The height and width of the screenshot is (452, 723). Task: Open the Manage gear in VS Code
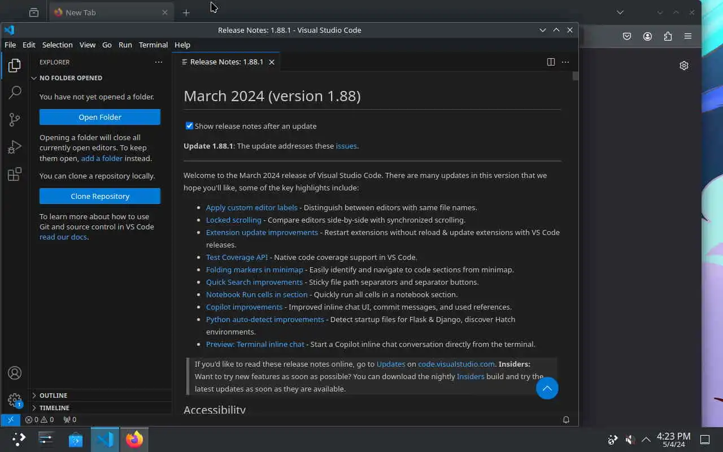[x=15, y=400]
